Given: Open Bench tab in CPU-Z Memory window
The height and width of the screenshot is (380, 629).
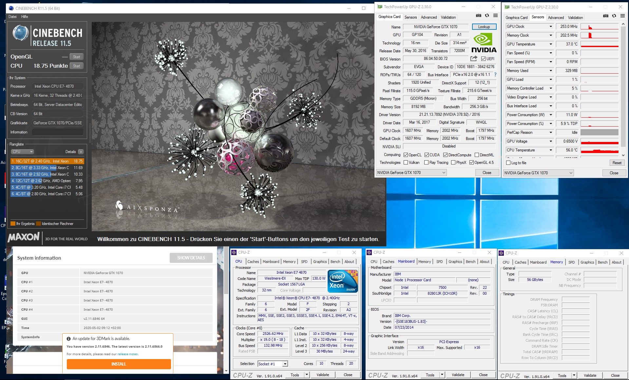Looking at the screenshot, I should pyautogui.click(x=602, y=262).
